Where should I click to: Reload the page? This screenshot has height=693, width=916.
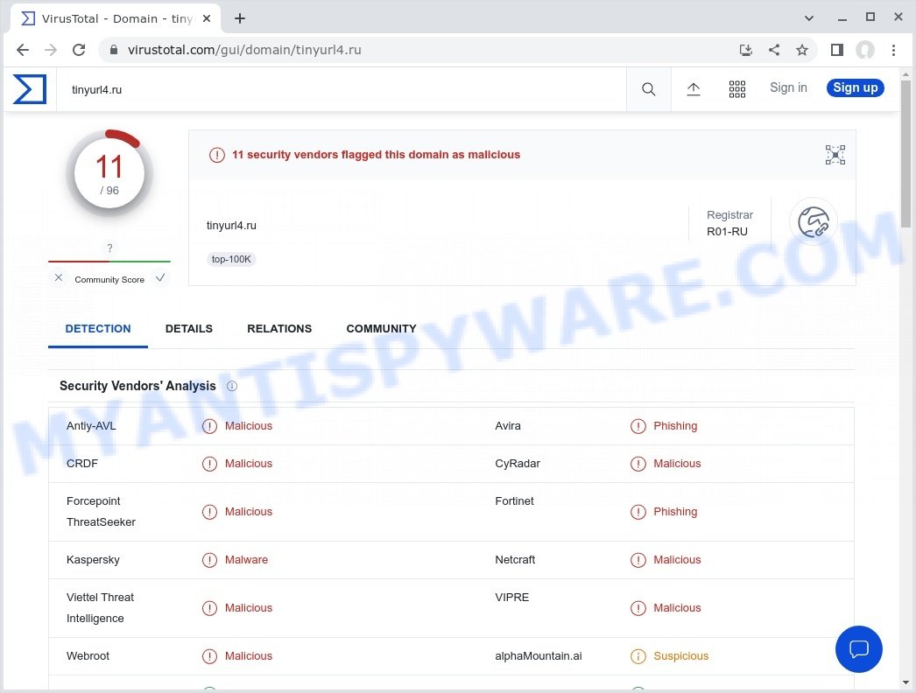click(x=79, y=50)
